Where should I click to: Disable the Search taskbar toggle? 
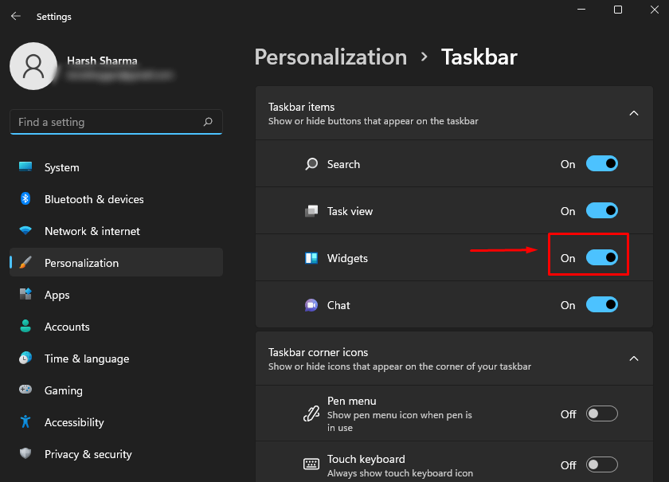point(601,164)
